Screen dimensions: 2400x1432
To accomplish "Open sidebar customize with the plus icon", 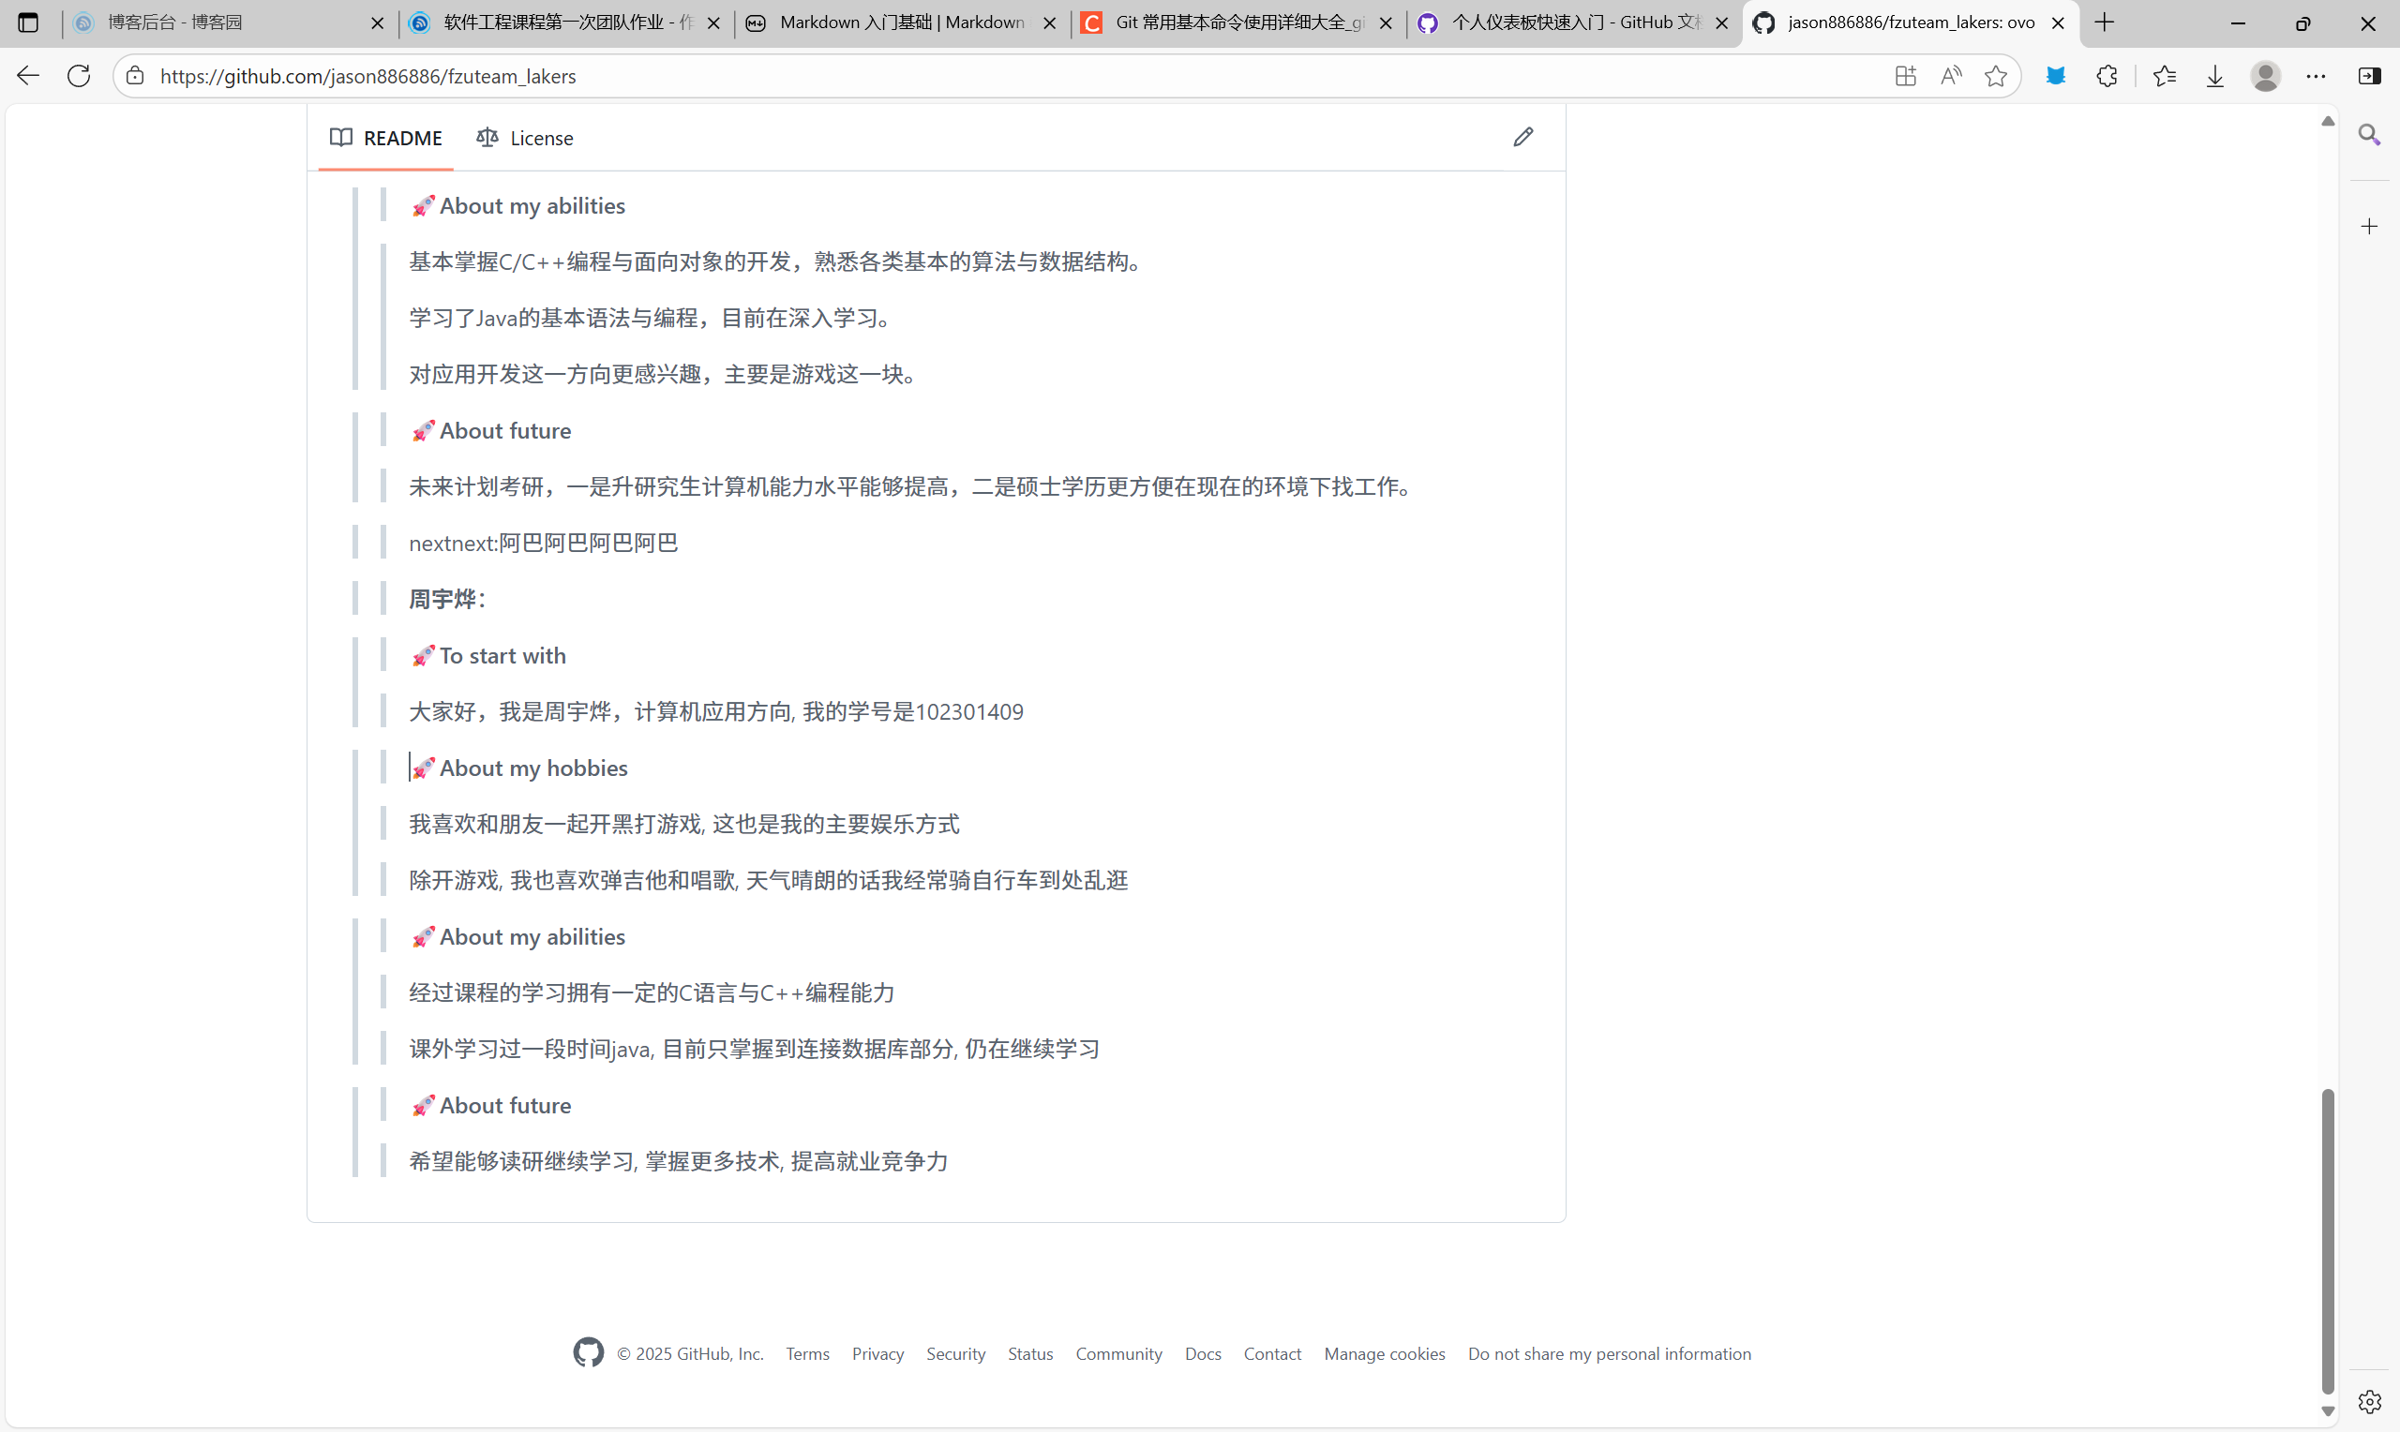I will [2368, 227].
